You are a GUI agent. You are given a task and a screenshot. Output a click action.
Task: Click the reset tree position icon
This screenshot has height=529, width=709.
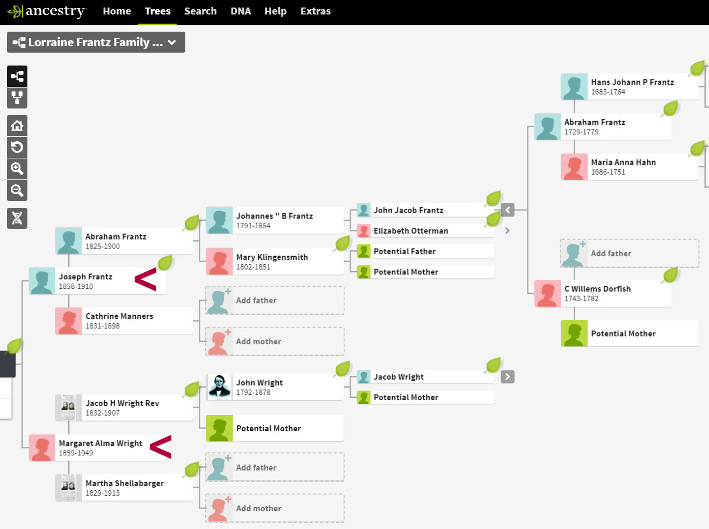coord(17,147)
